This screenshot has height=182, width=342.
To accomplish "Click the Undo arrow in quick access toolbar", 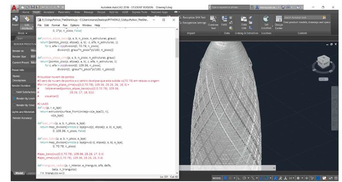I will pos(43,7).
